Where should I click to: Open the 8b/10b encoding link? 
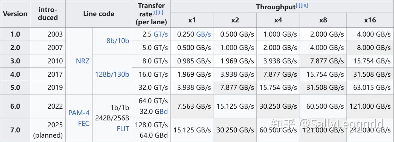pos(118,41)
